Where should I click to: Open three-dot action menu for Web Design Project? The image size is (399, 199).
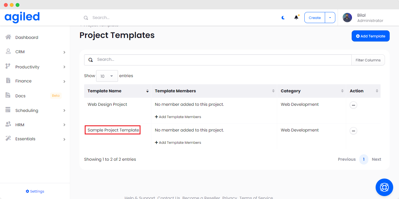tap(353, 105)
